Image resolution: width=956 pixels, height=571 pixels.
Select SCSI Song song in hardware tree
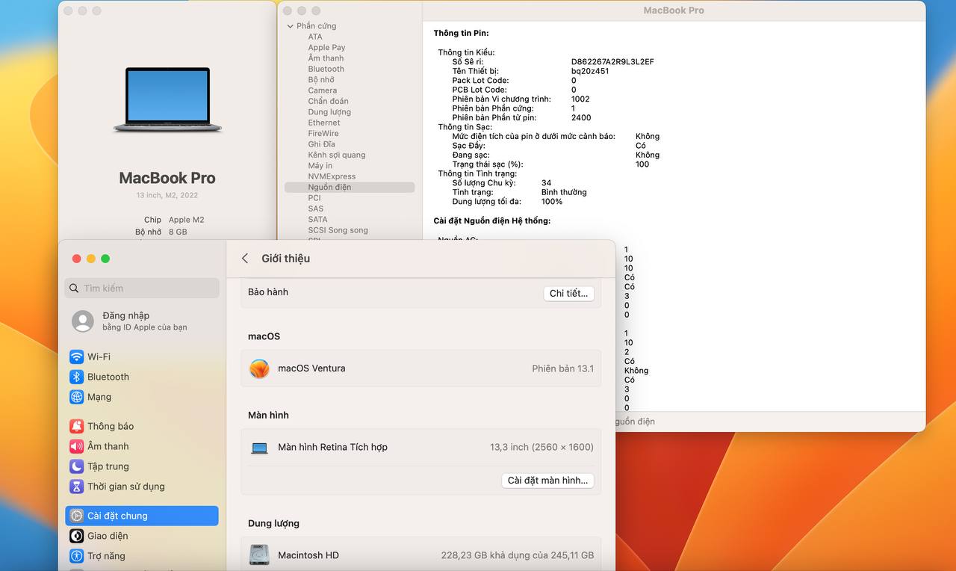[338, 230]
